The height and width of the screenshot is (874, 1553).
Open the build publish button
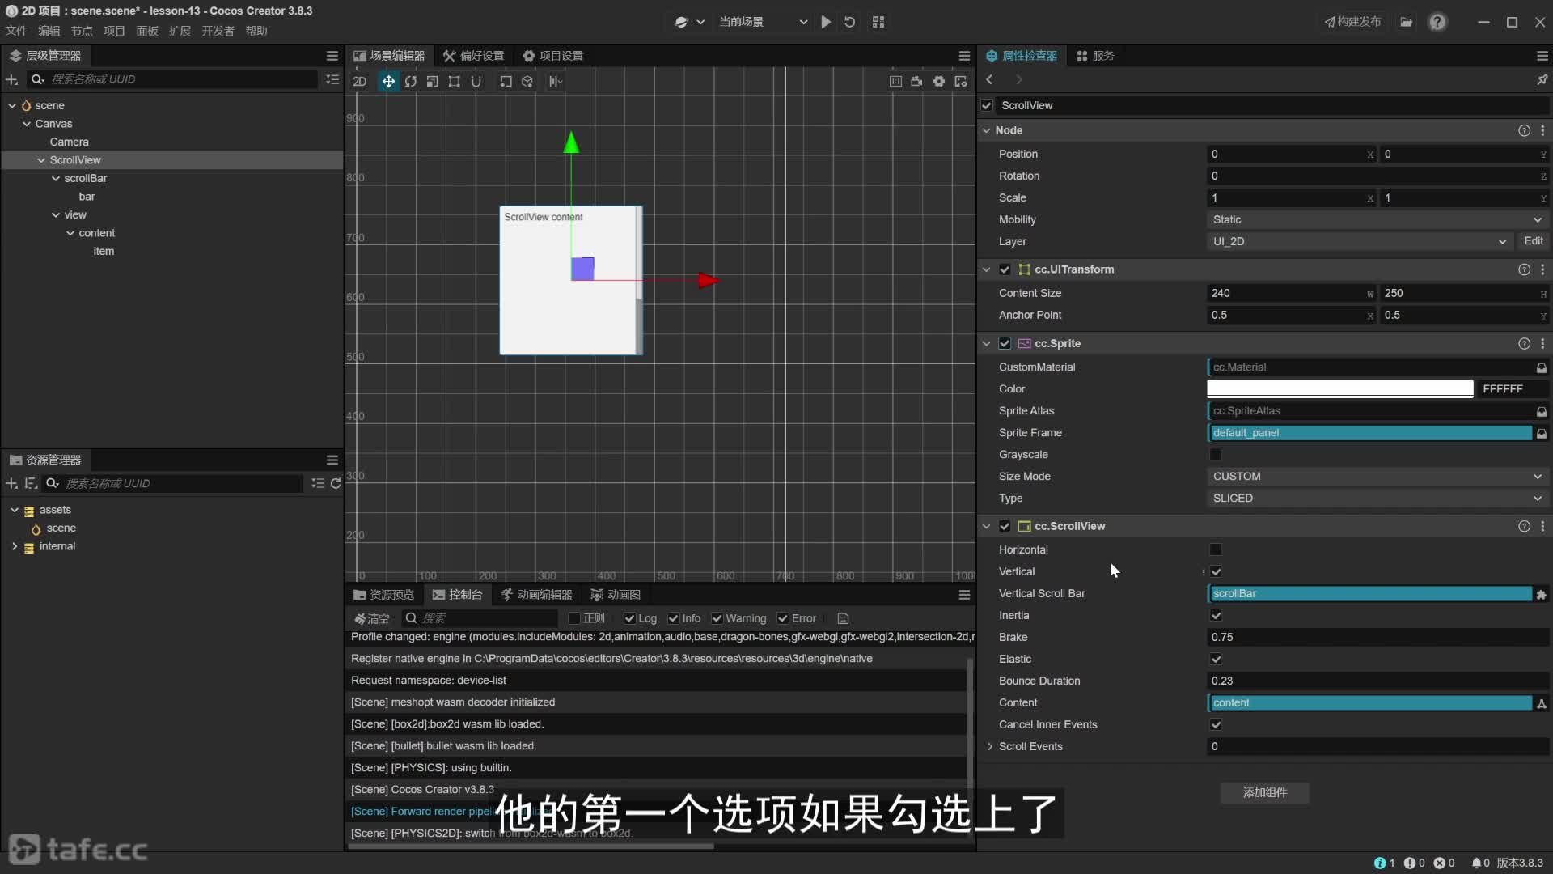point(1352,22)
